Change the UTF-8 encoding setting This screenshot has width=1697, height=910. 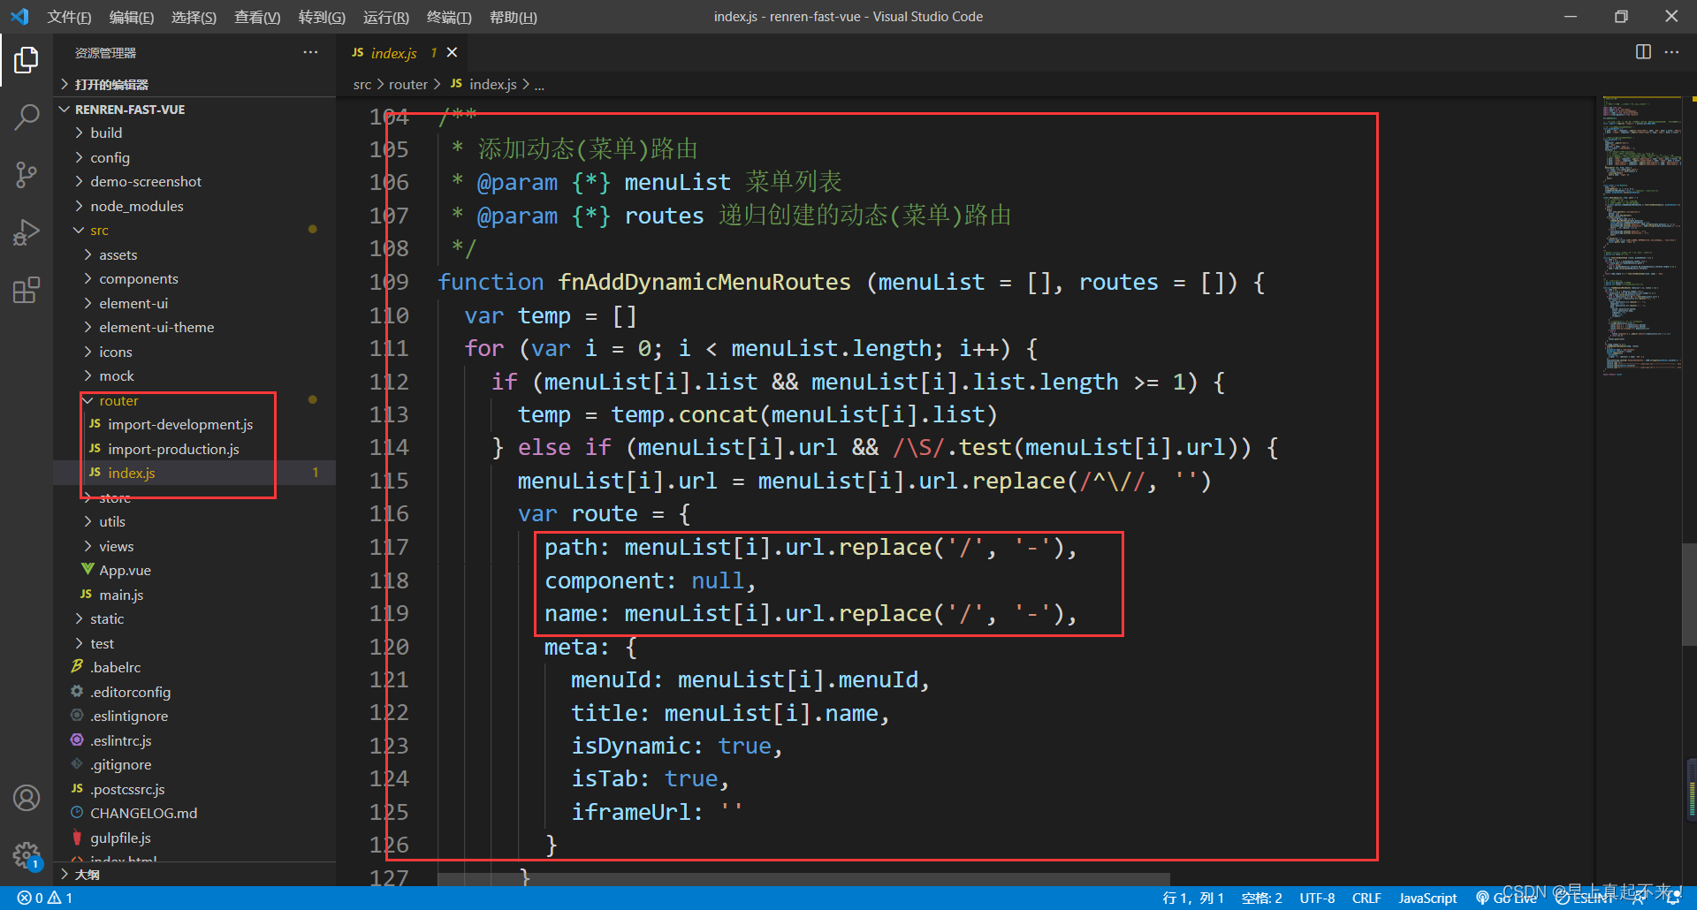1317,898
